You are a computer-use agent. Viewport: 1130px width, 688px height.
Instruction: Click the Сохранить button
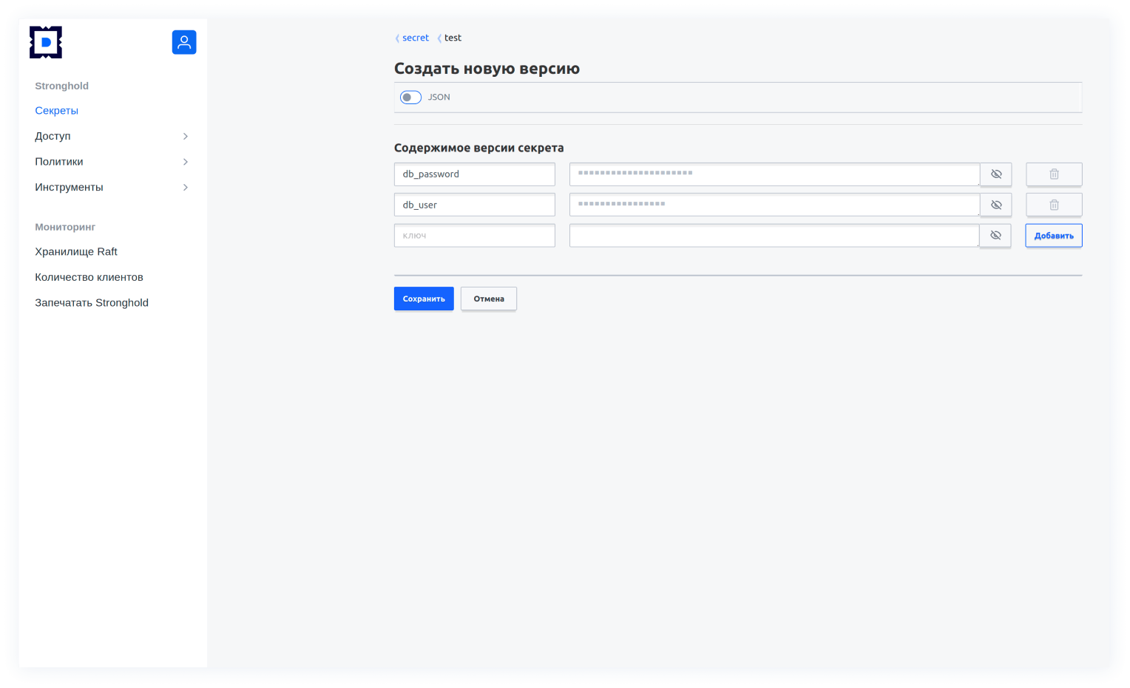tap(424, 299)
